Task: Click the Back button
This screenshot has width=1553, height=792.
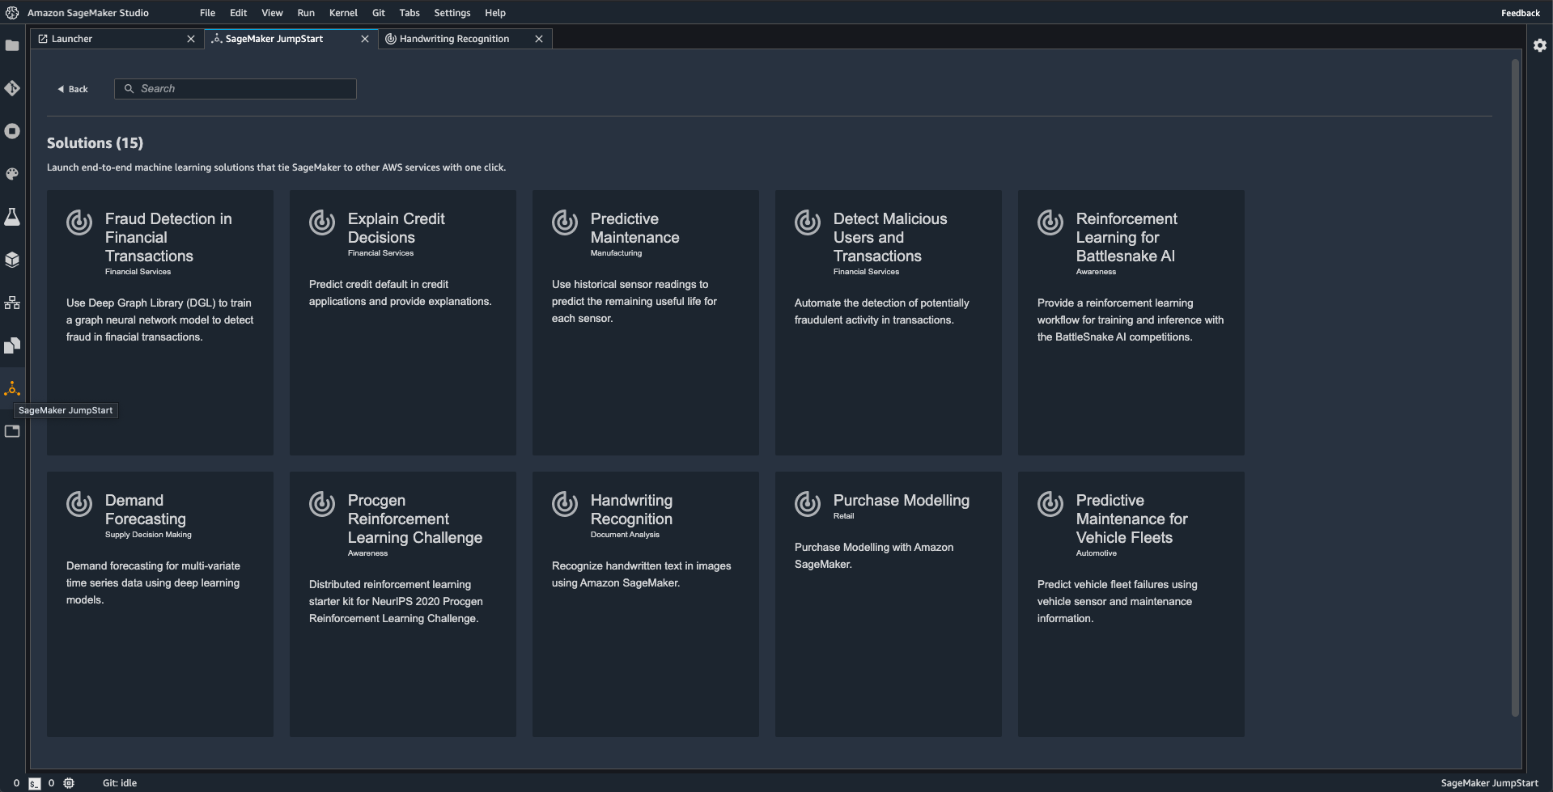Action: (73, 89)
